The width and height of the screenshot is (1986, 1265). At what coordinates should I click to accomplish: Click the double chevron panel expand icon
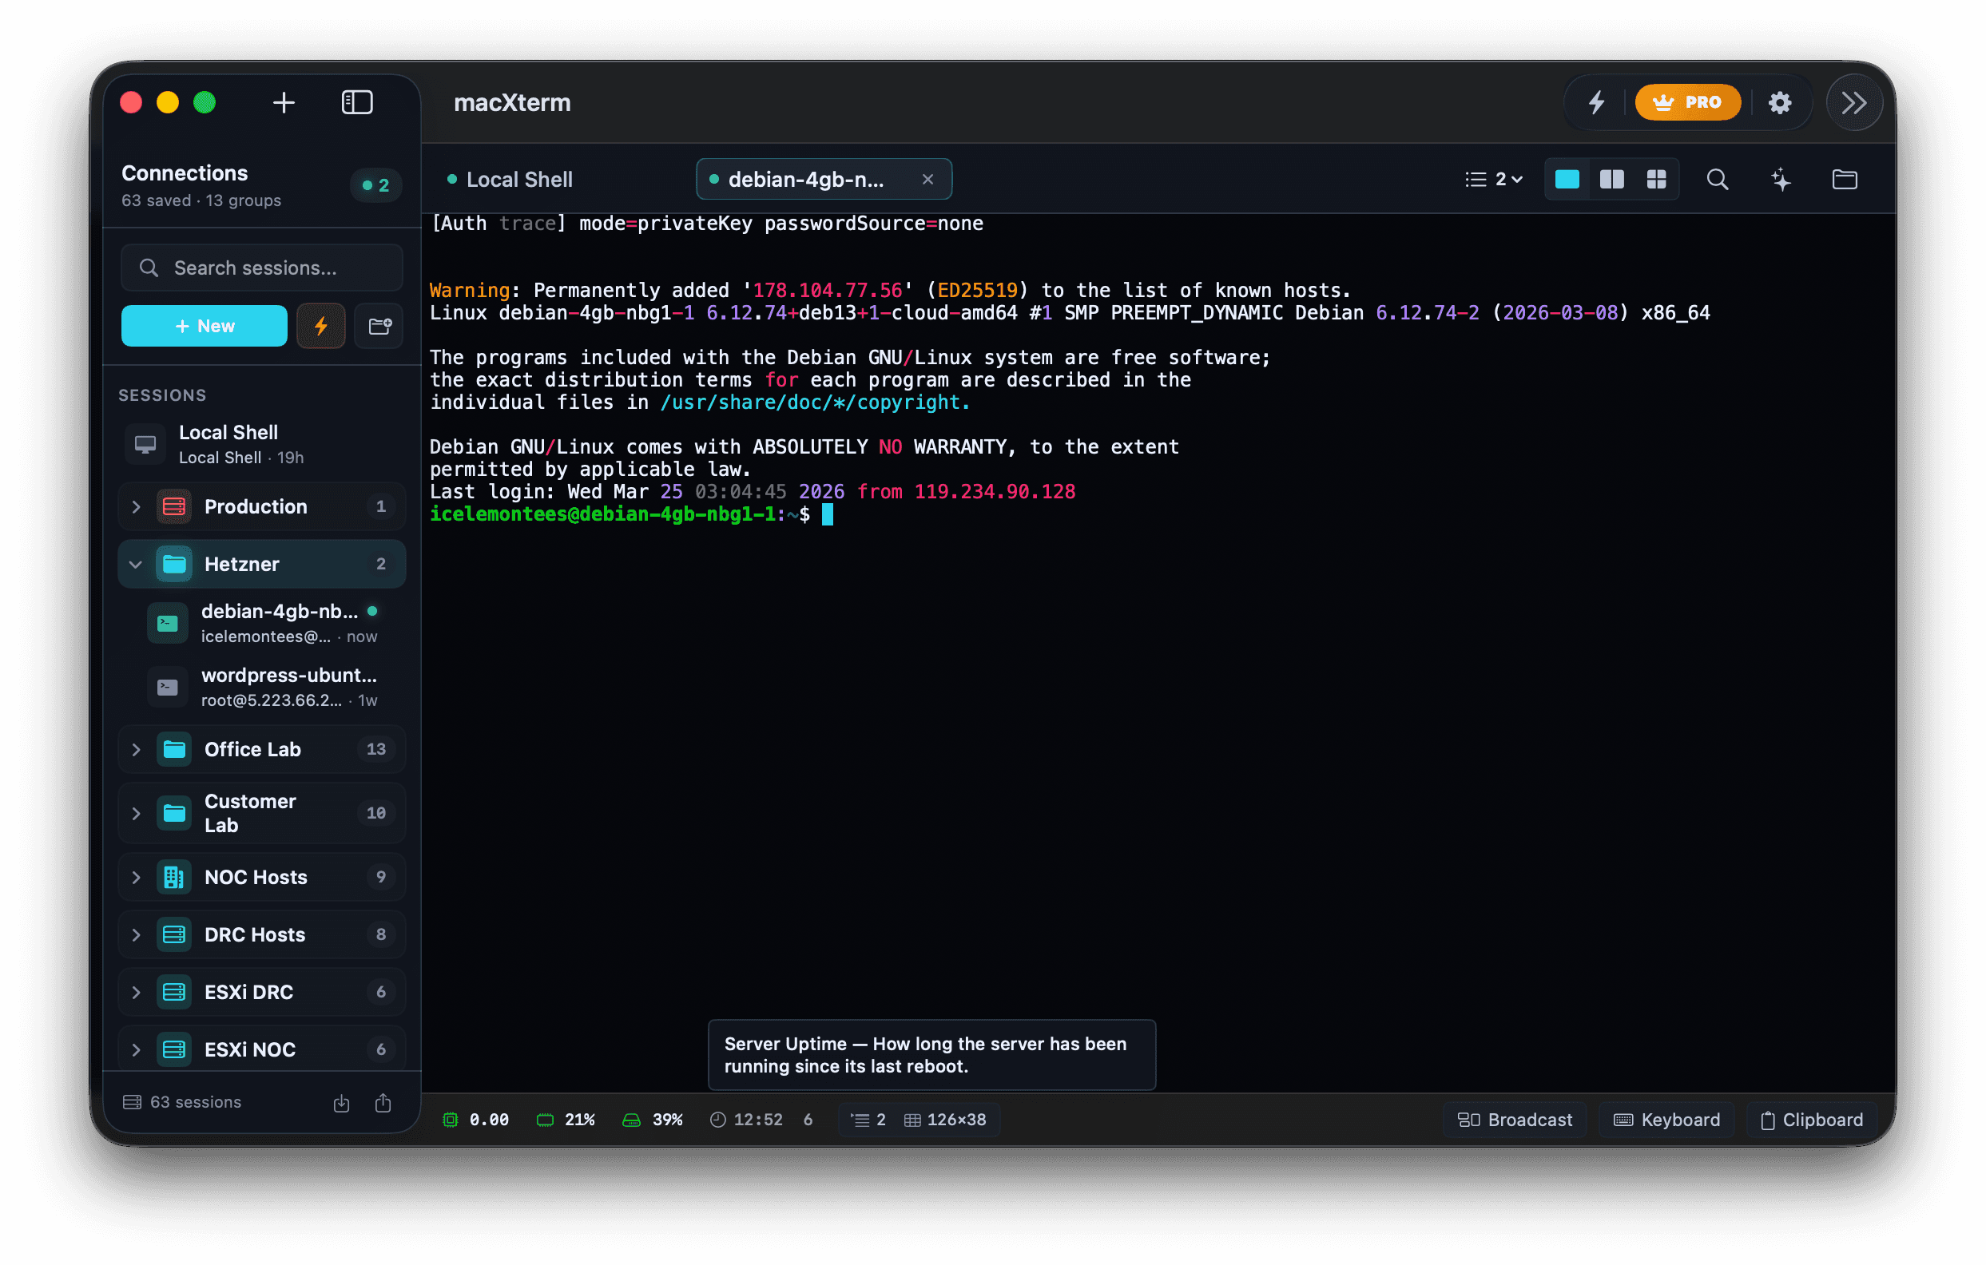(x=1854, y=102)
